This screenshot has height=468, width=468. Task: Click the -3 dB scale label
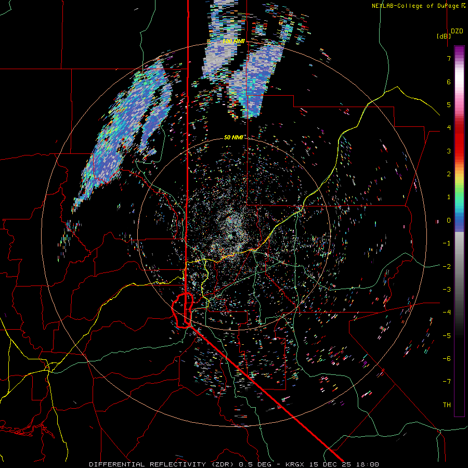tap(447, 290)
